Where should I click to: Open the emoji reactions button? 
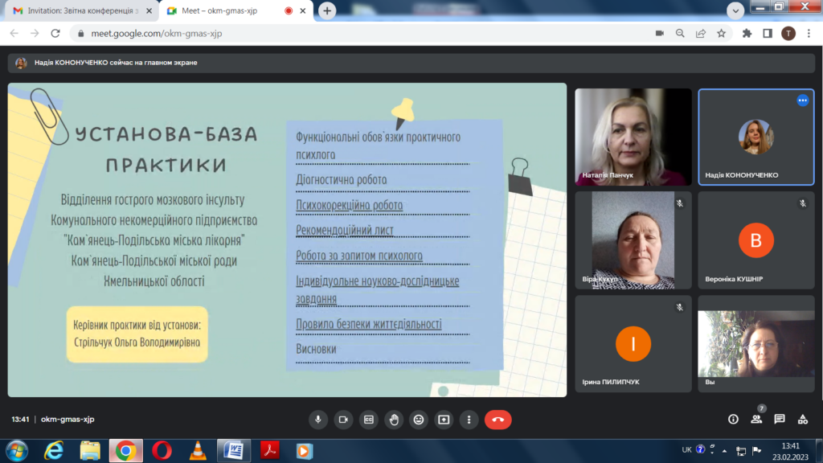[418, 420]
